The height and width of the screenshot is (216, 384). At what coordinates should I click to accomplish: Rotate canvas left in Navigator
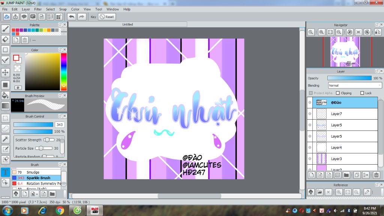pos(350,32)
